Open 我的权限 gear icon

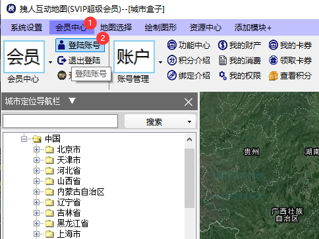[223, 76]
